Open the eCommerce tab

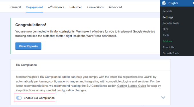(56, 7)
